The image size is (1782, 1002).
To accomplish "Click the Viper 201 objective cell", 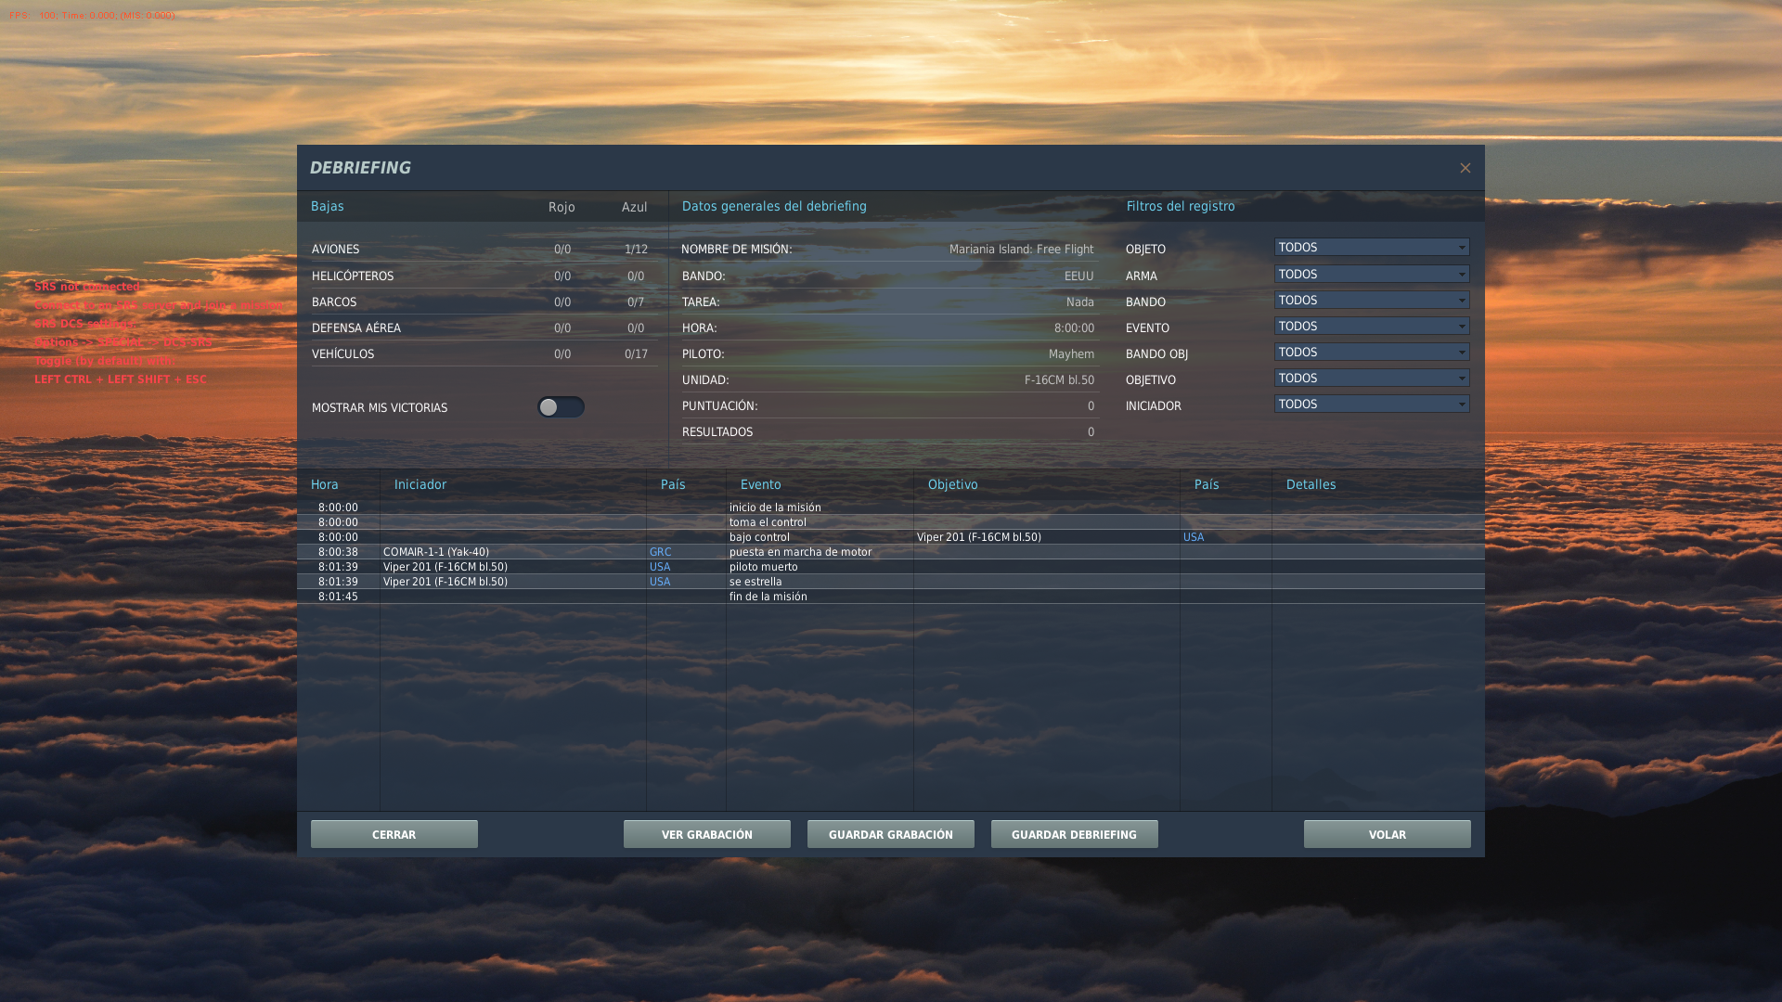I will [x=979, y=537].
